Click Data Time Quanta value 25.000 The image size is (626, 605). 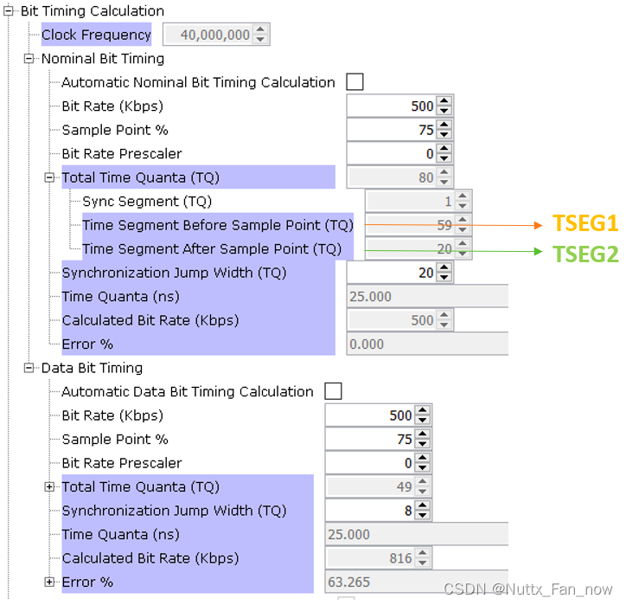coord(417,534)
